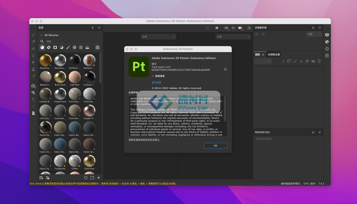357x204 pixels.
Task: Filter assets by Smart materials icon
Action: (x=49, y=47)
